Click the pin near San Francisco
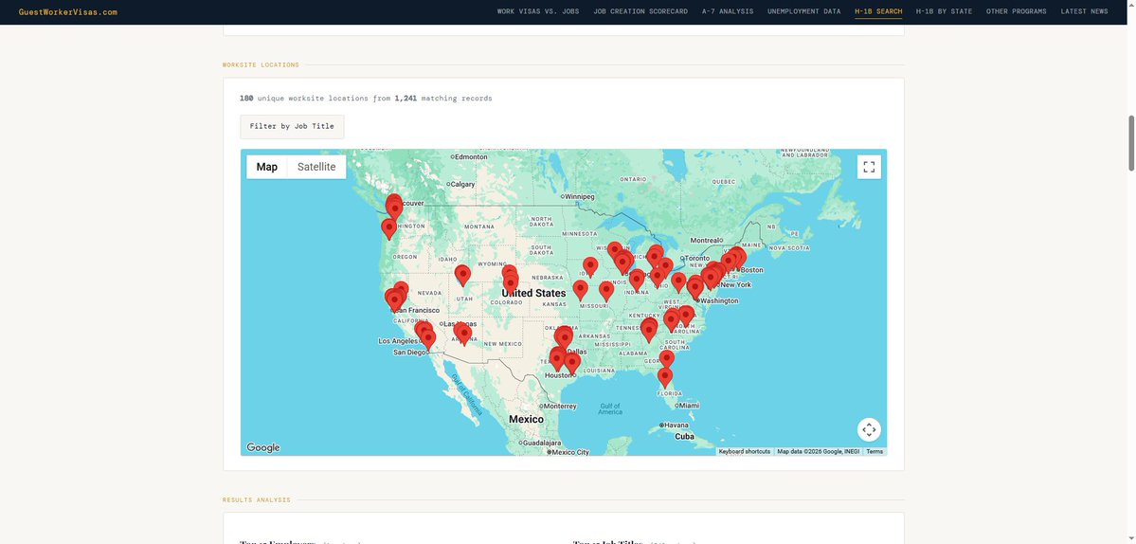This screenshot has width=1136, height=544. (394, 300)
